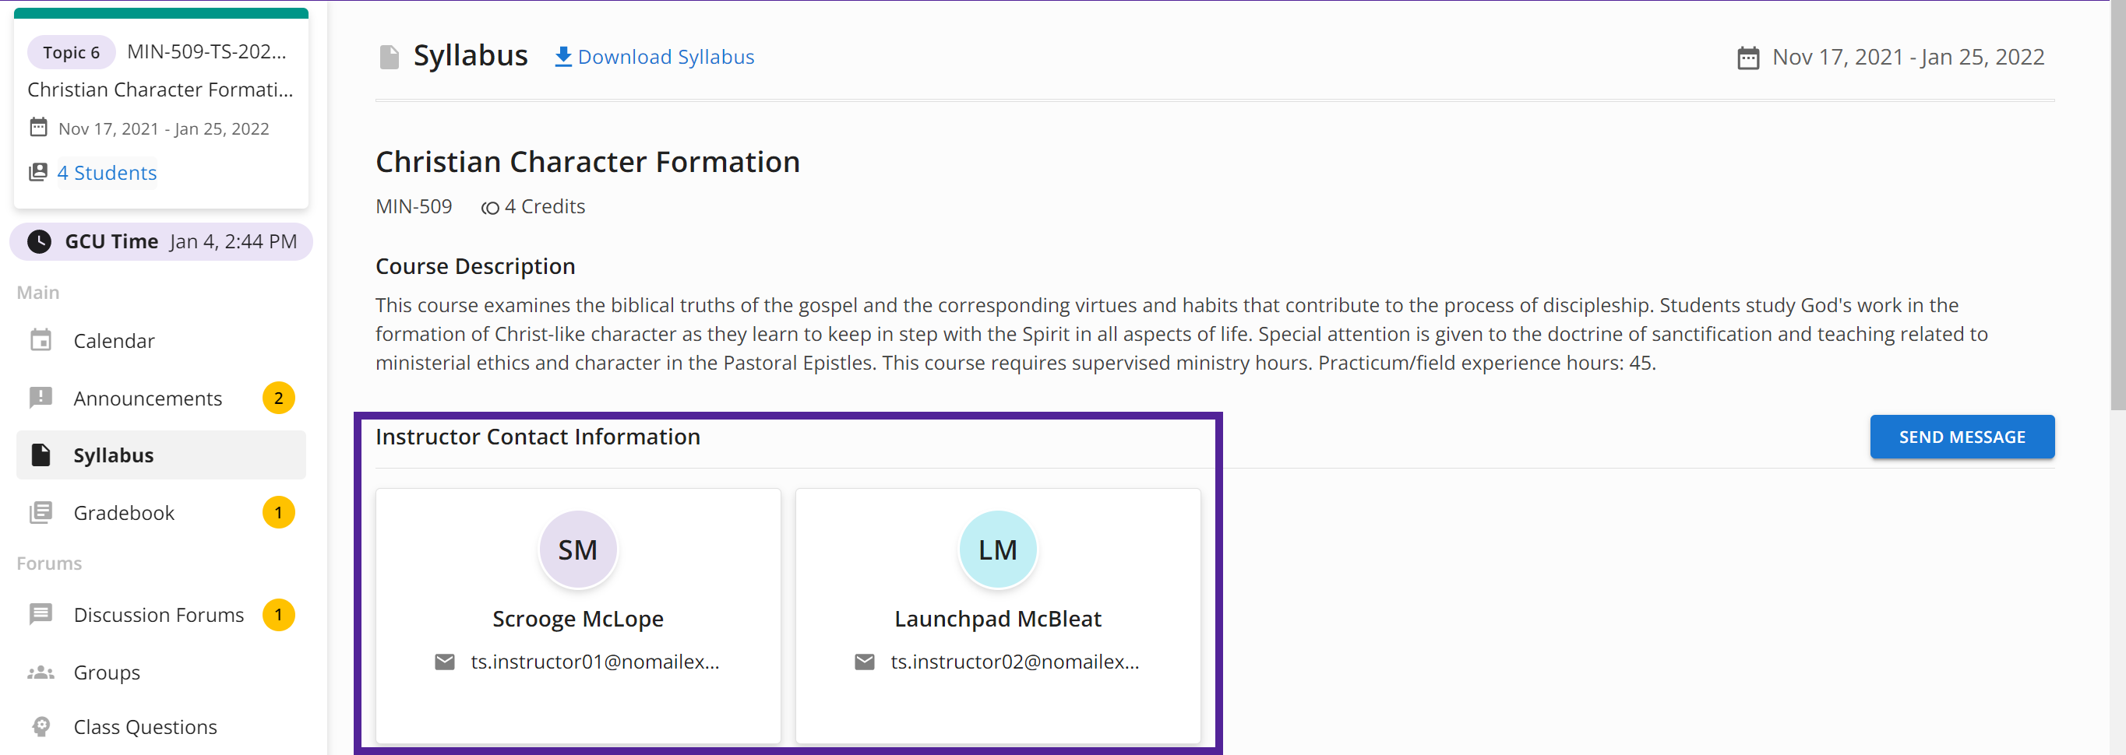Click the SEND MESSAGE button
The width and height of the screenshot is (2126, 755).
1962,437
